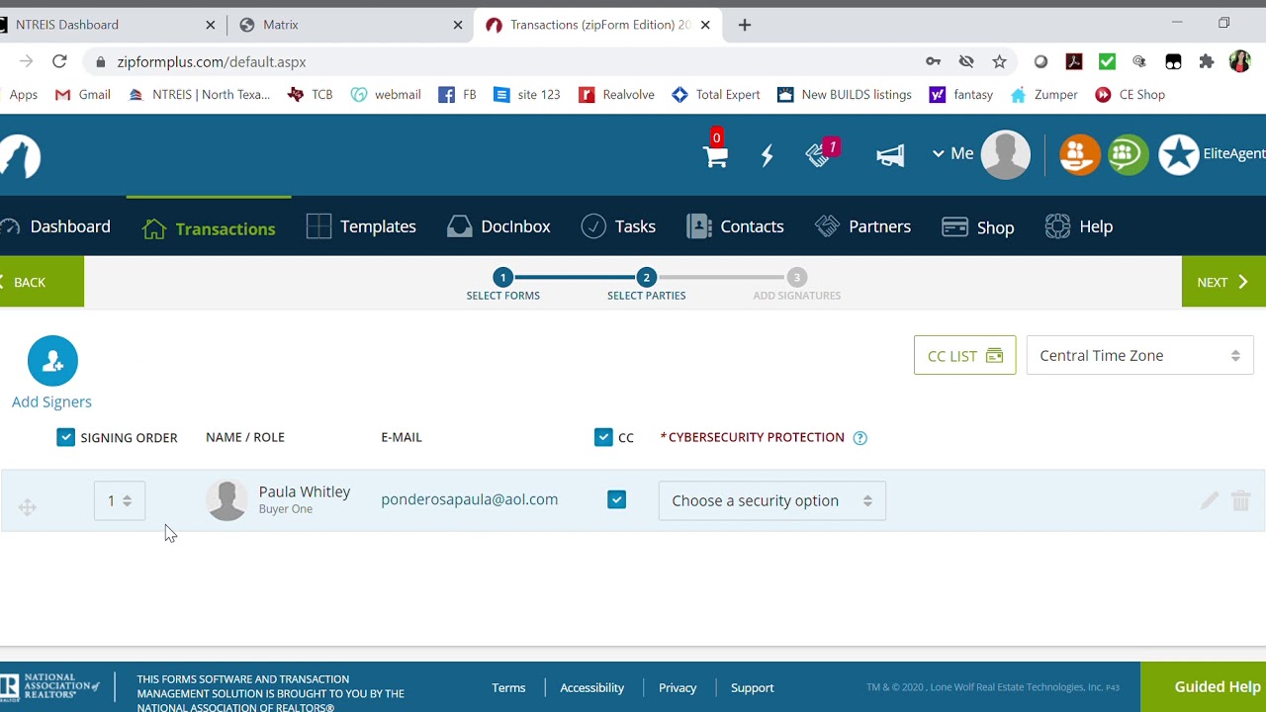Open the shopping cart icon
Screen dimensions: 1266x712
tap(716, 156)
